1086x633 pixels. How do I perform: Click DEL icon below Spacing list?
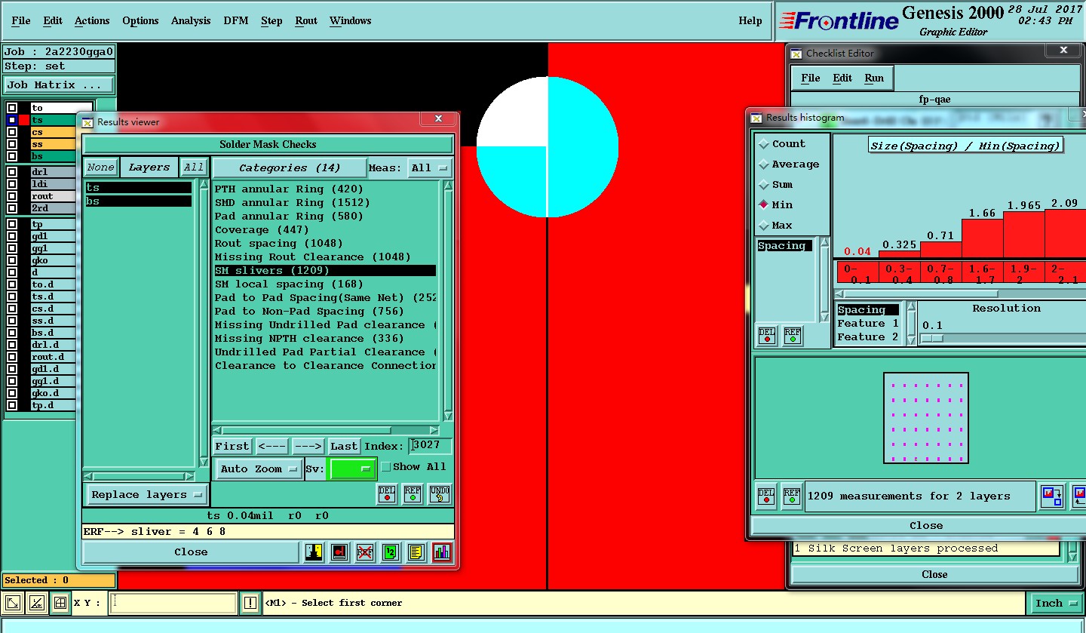point(767,336)
